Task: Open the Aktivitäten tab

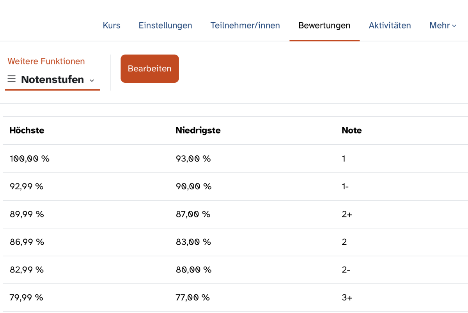Action: tap(390, 26)
